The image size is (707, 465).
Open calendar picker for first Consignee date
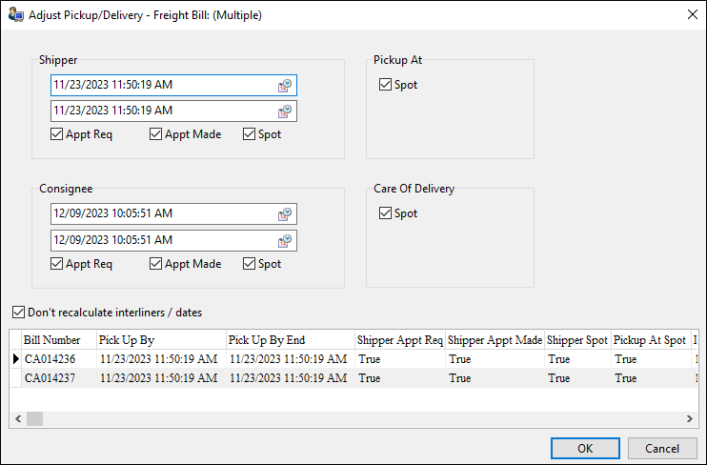285,214
